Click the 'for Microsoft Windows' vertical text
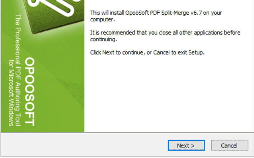Screen dimensions: 254x158 point(11,93)
